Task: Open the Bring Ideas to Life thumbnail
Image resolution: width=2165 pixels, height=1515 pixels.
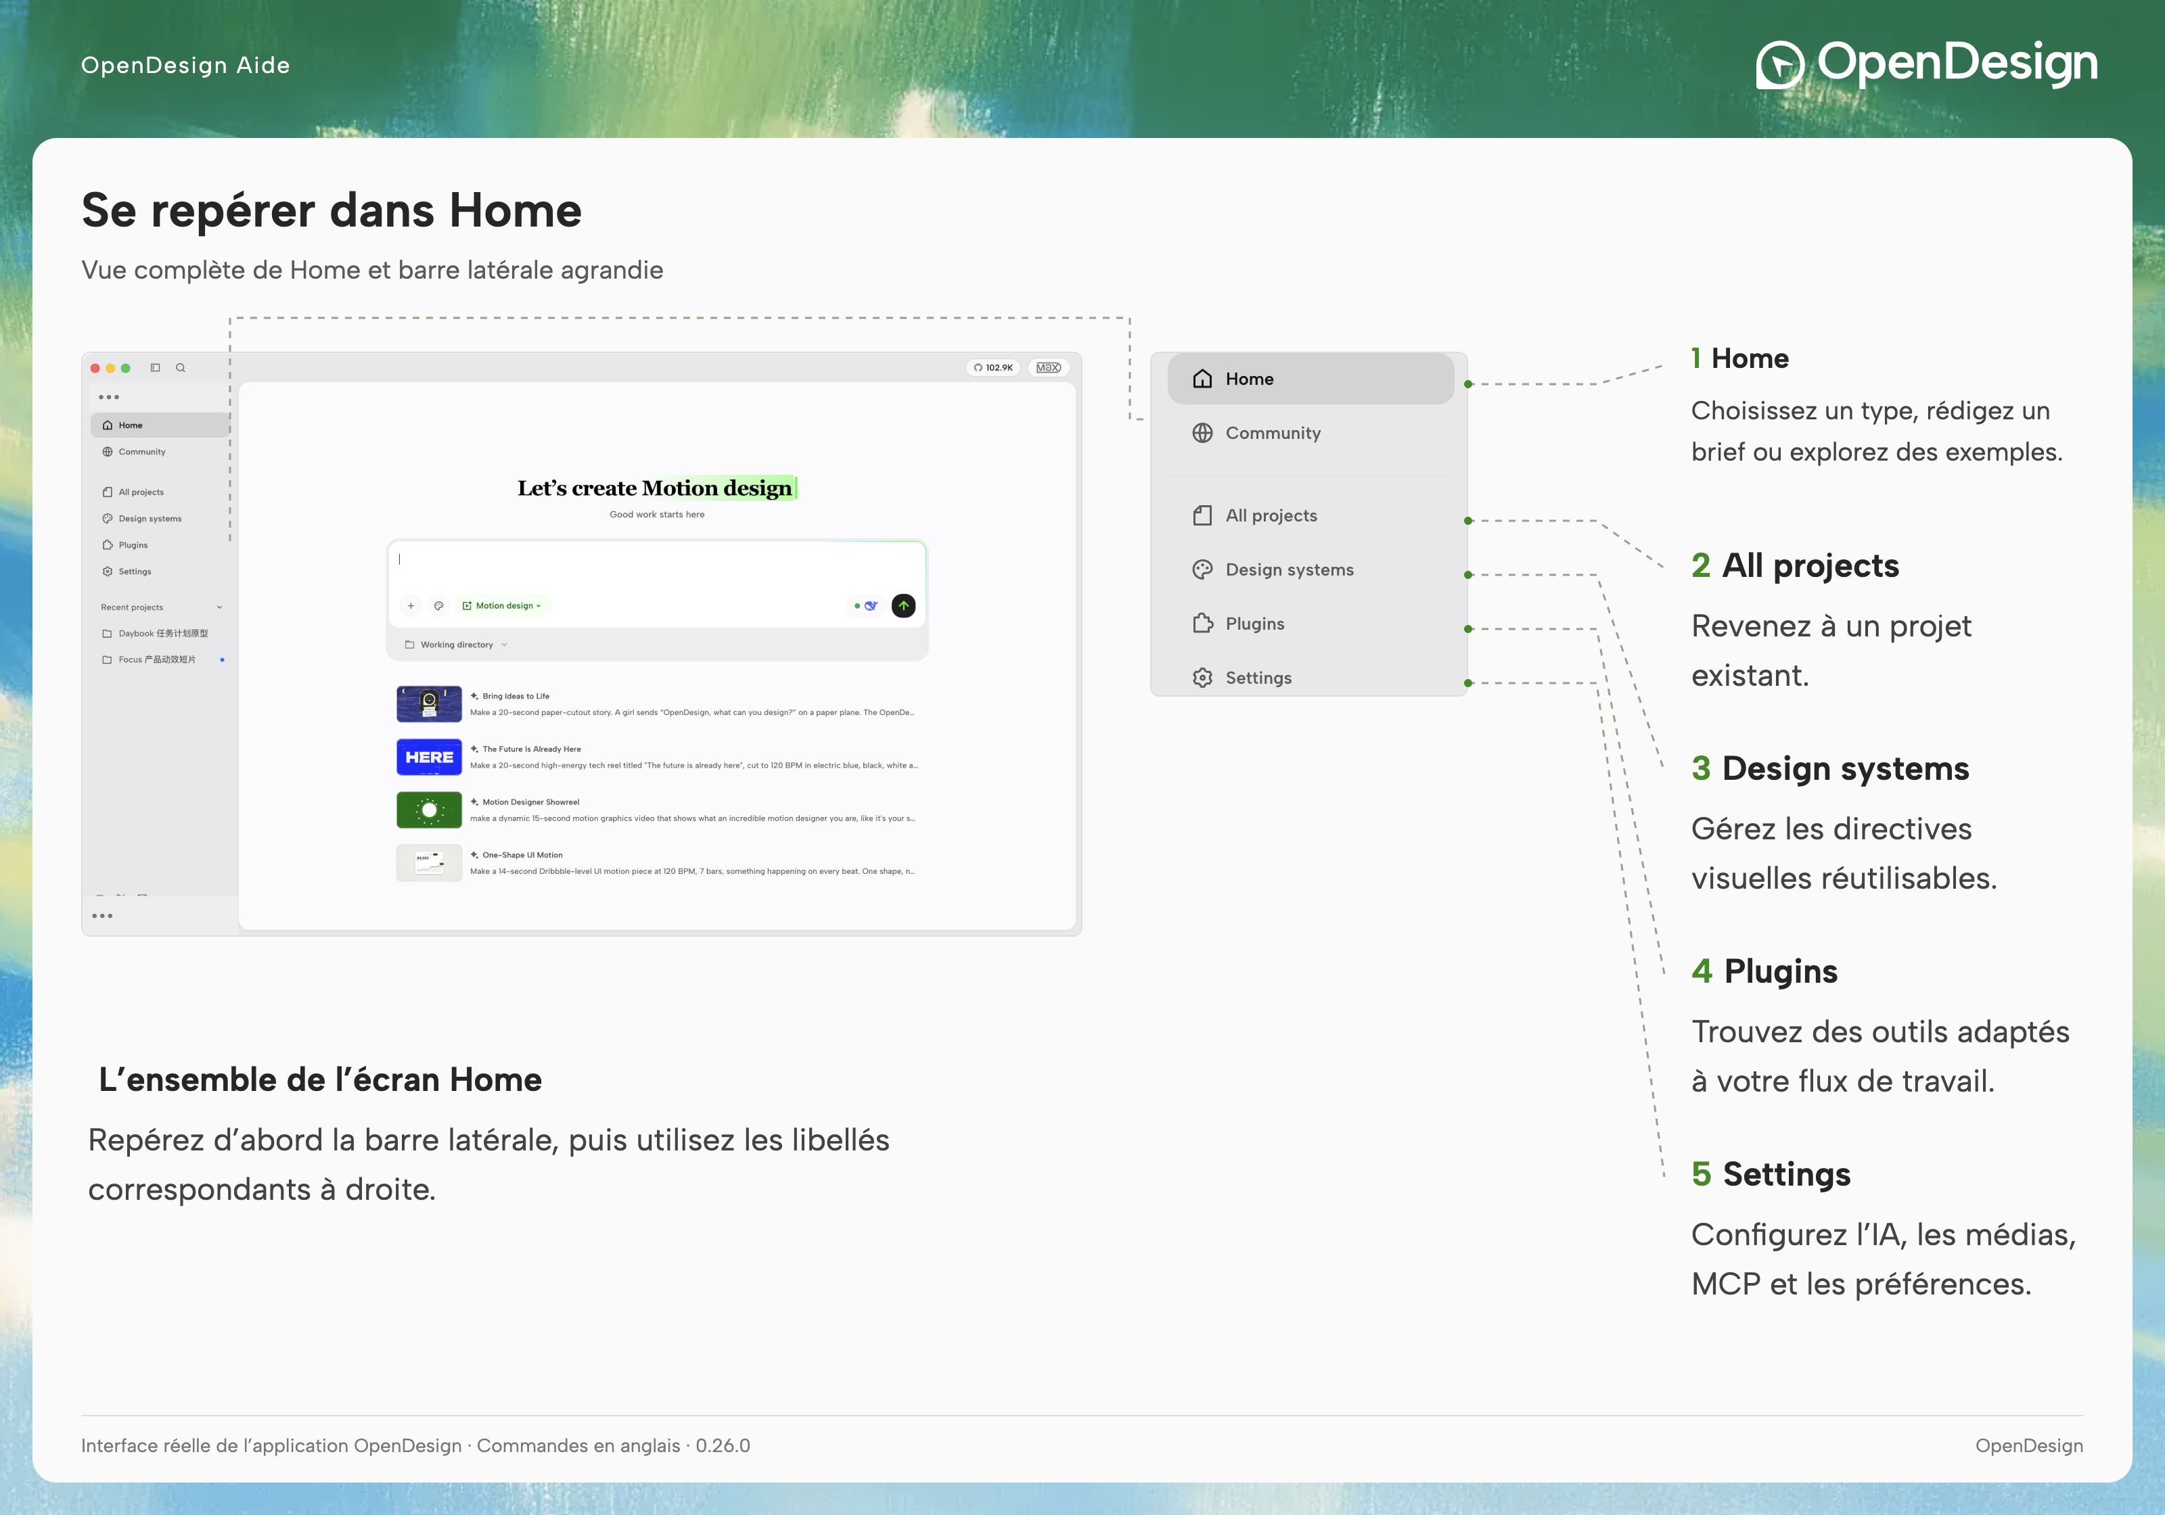Action: coord(429,703)
